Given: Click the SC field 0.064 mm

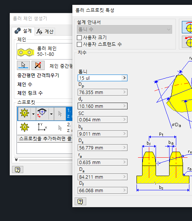Looking at the screenshot, I should 102,119.
